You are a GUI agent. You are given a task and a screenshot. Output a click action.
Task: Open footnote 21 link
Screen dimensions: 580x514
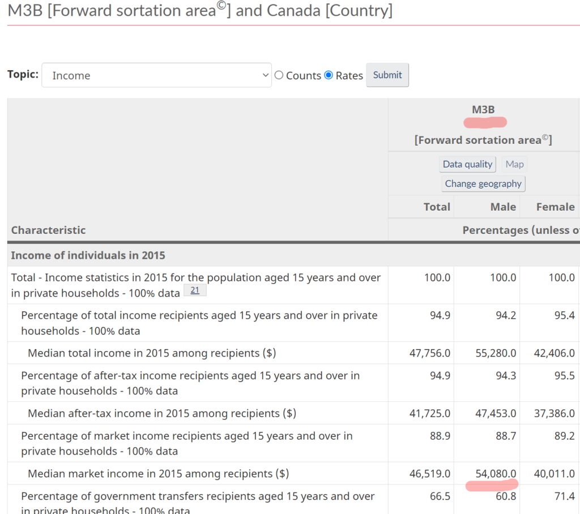coord(195,290)
